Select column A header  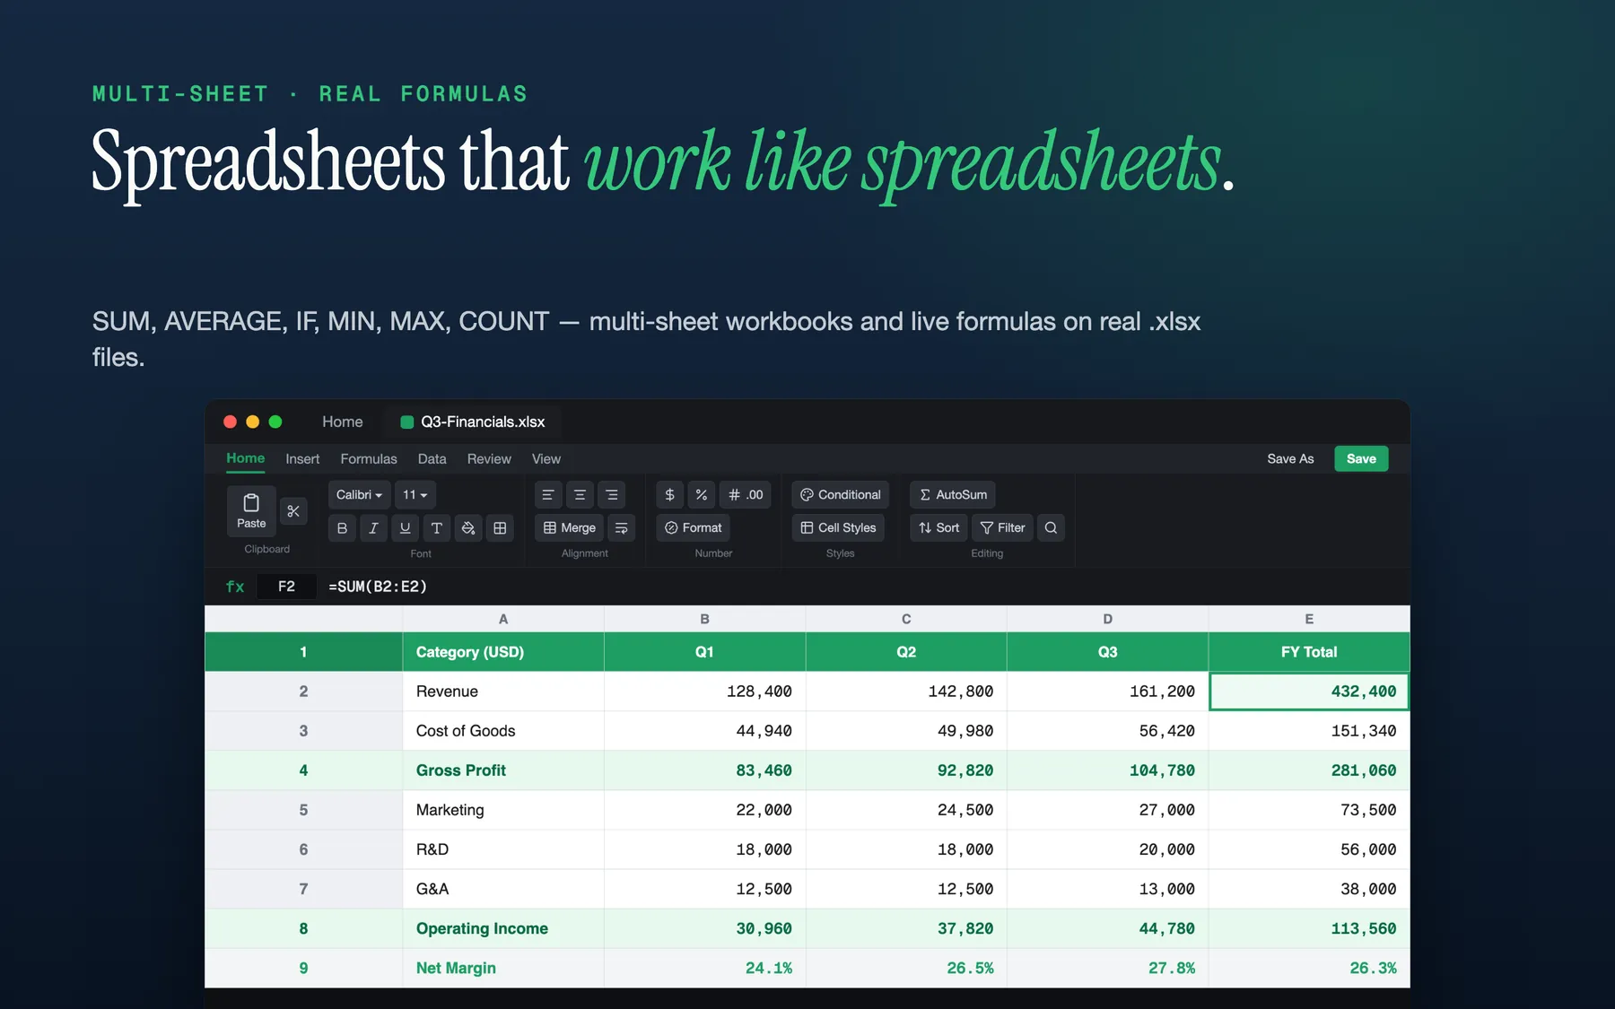click(503, 619)
